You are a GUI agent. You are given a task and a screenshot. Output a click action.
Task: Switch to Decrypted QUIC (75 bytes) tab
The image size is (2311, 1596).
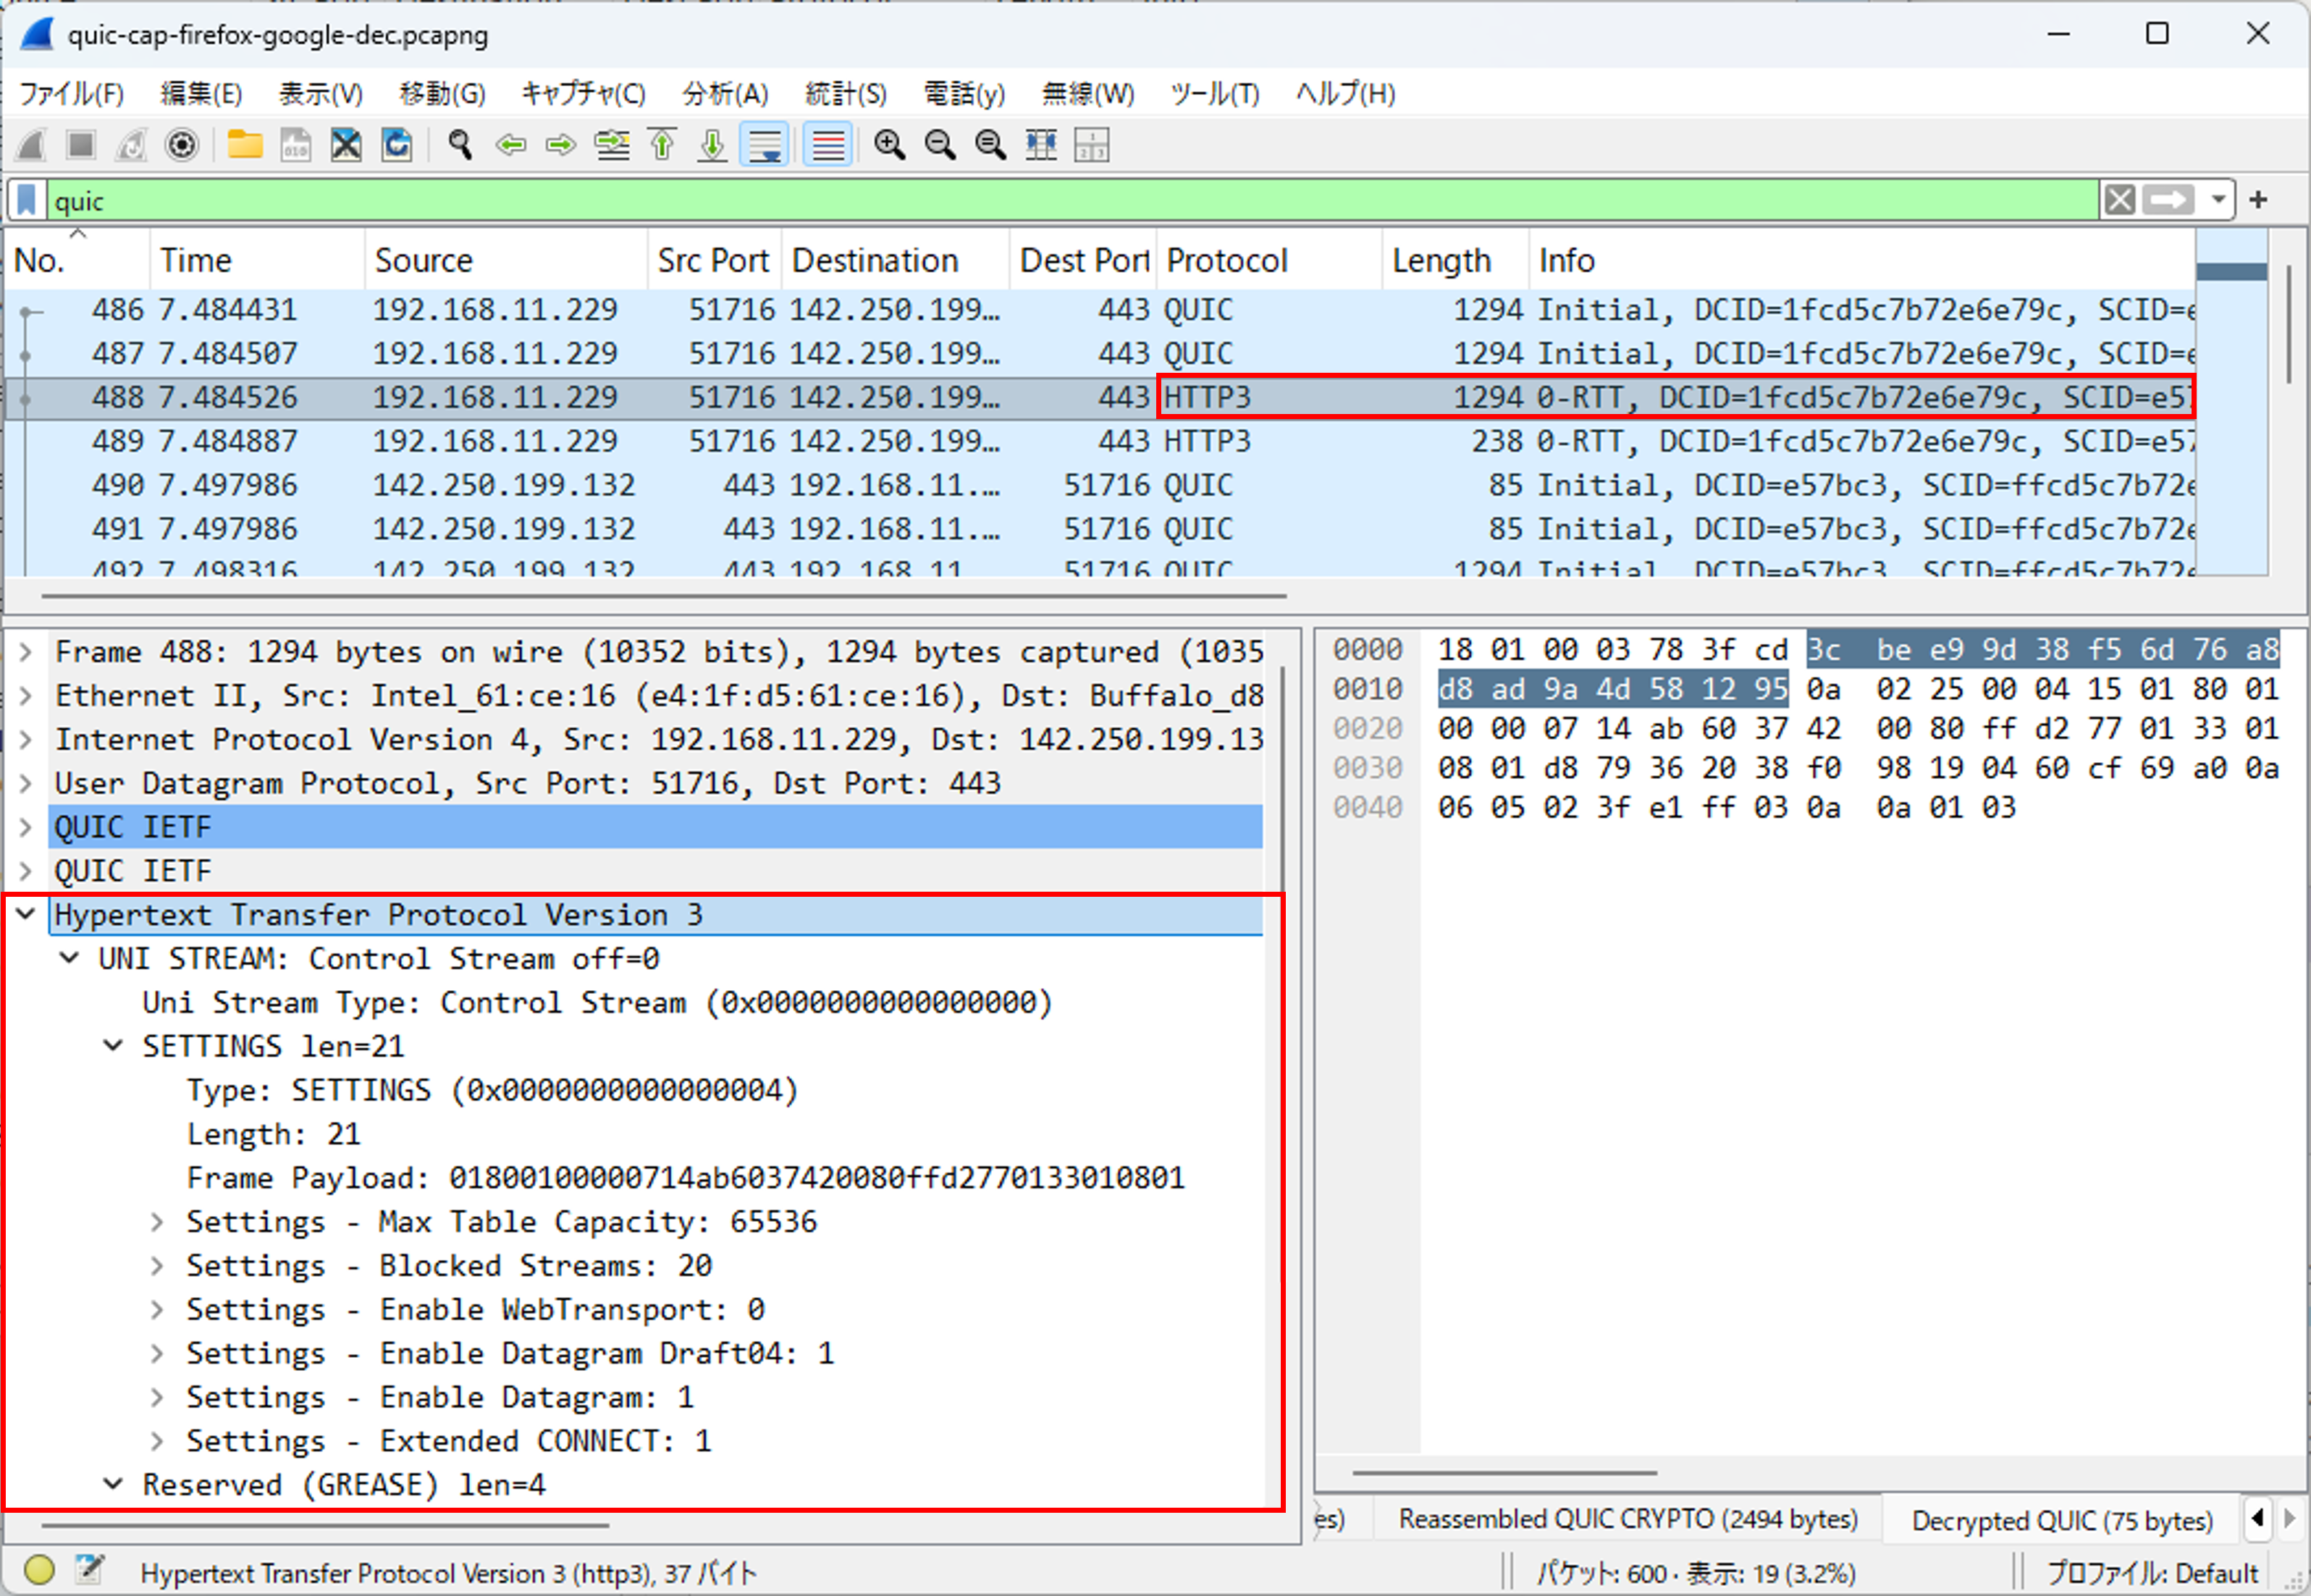pyautogui.click(x=2061, y=1521)
